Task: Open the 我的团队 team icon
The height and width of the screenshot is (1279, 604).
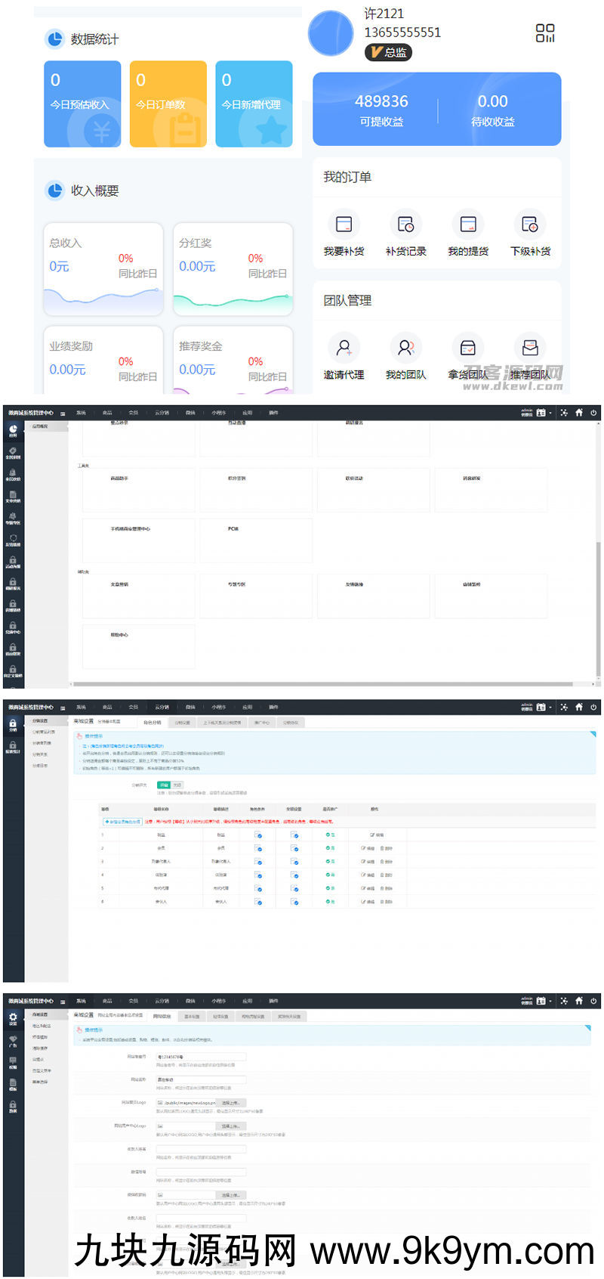Action: [405, 348]
